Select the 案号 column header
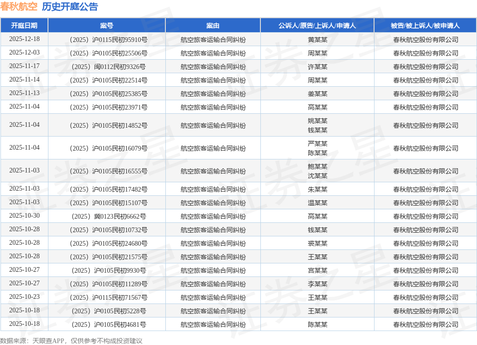Image resolution: width=477 pixels, height=345 pixels. (x=107, y=26)
